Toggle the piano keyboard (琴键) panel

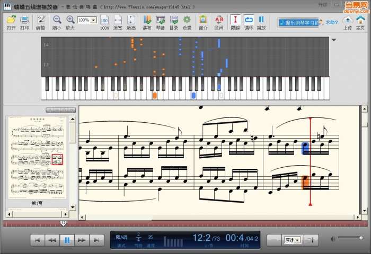tap(160, 20)
